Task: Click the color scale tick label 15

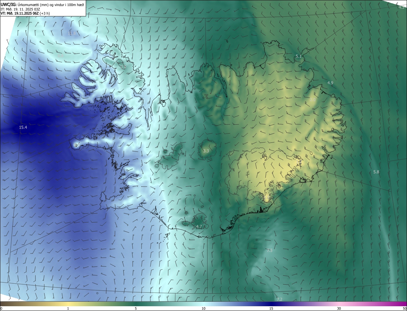Action: click(271, 308)
